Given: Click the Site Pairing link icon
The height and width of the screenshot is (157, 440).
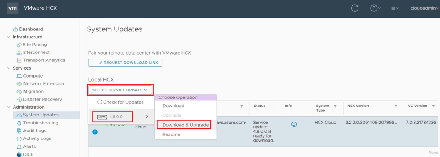Looking at the screenshot, I should [x=19, y=45].
